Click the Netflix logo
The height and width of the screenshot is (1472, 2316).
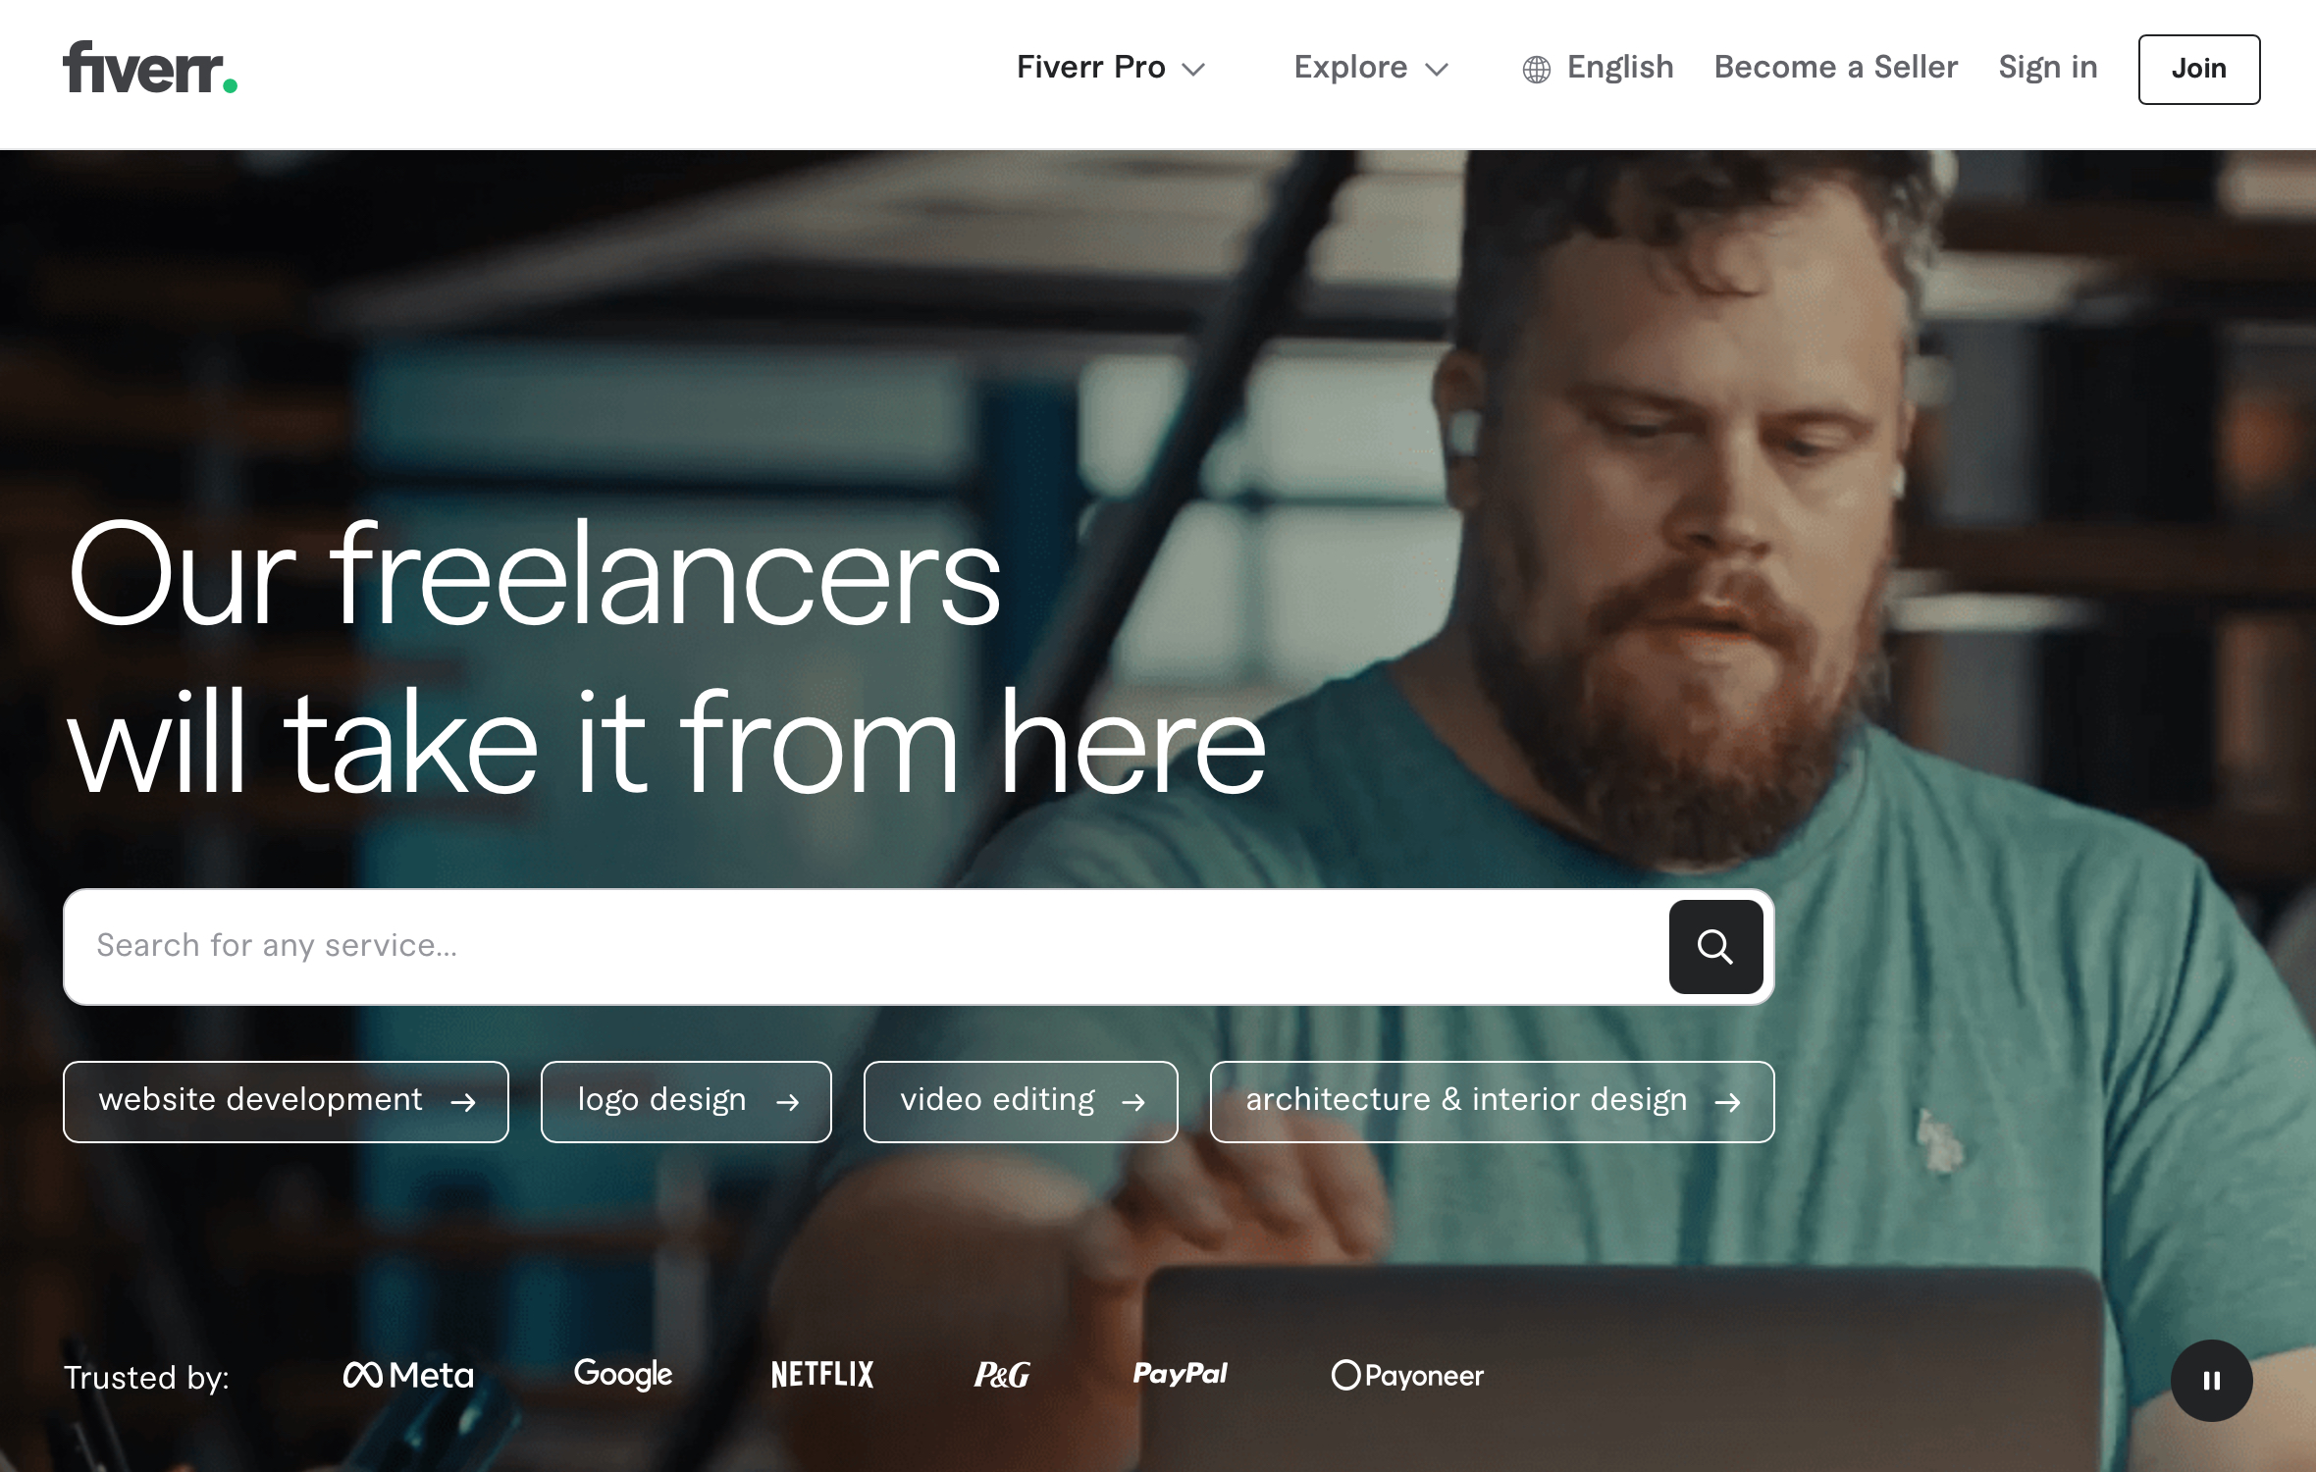[x=822, y=1375]
